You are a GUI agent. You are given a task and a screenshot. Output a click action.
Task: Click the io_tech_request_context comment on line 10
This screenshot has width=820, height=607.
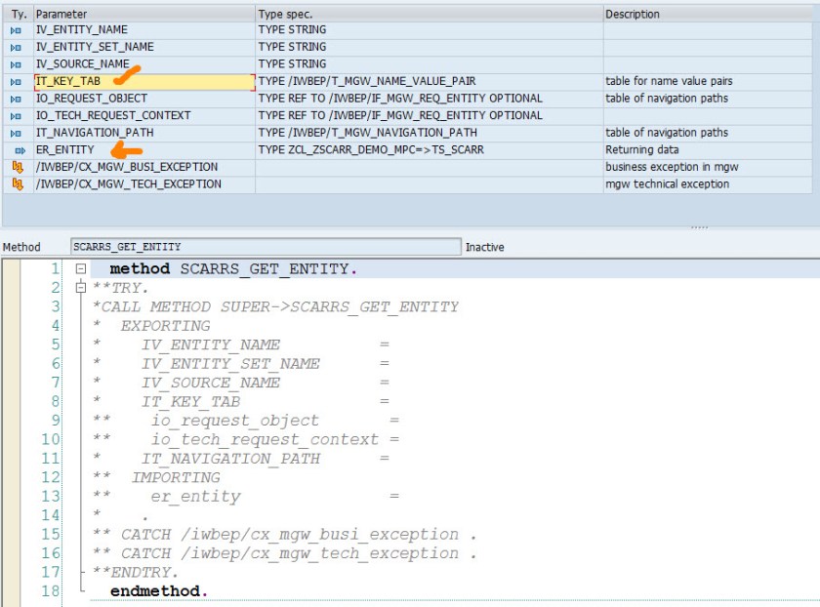265,440
